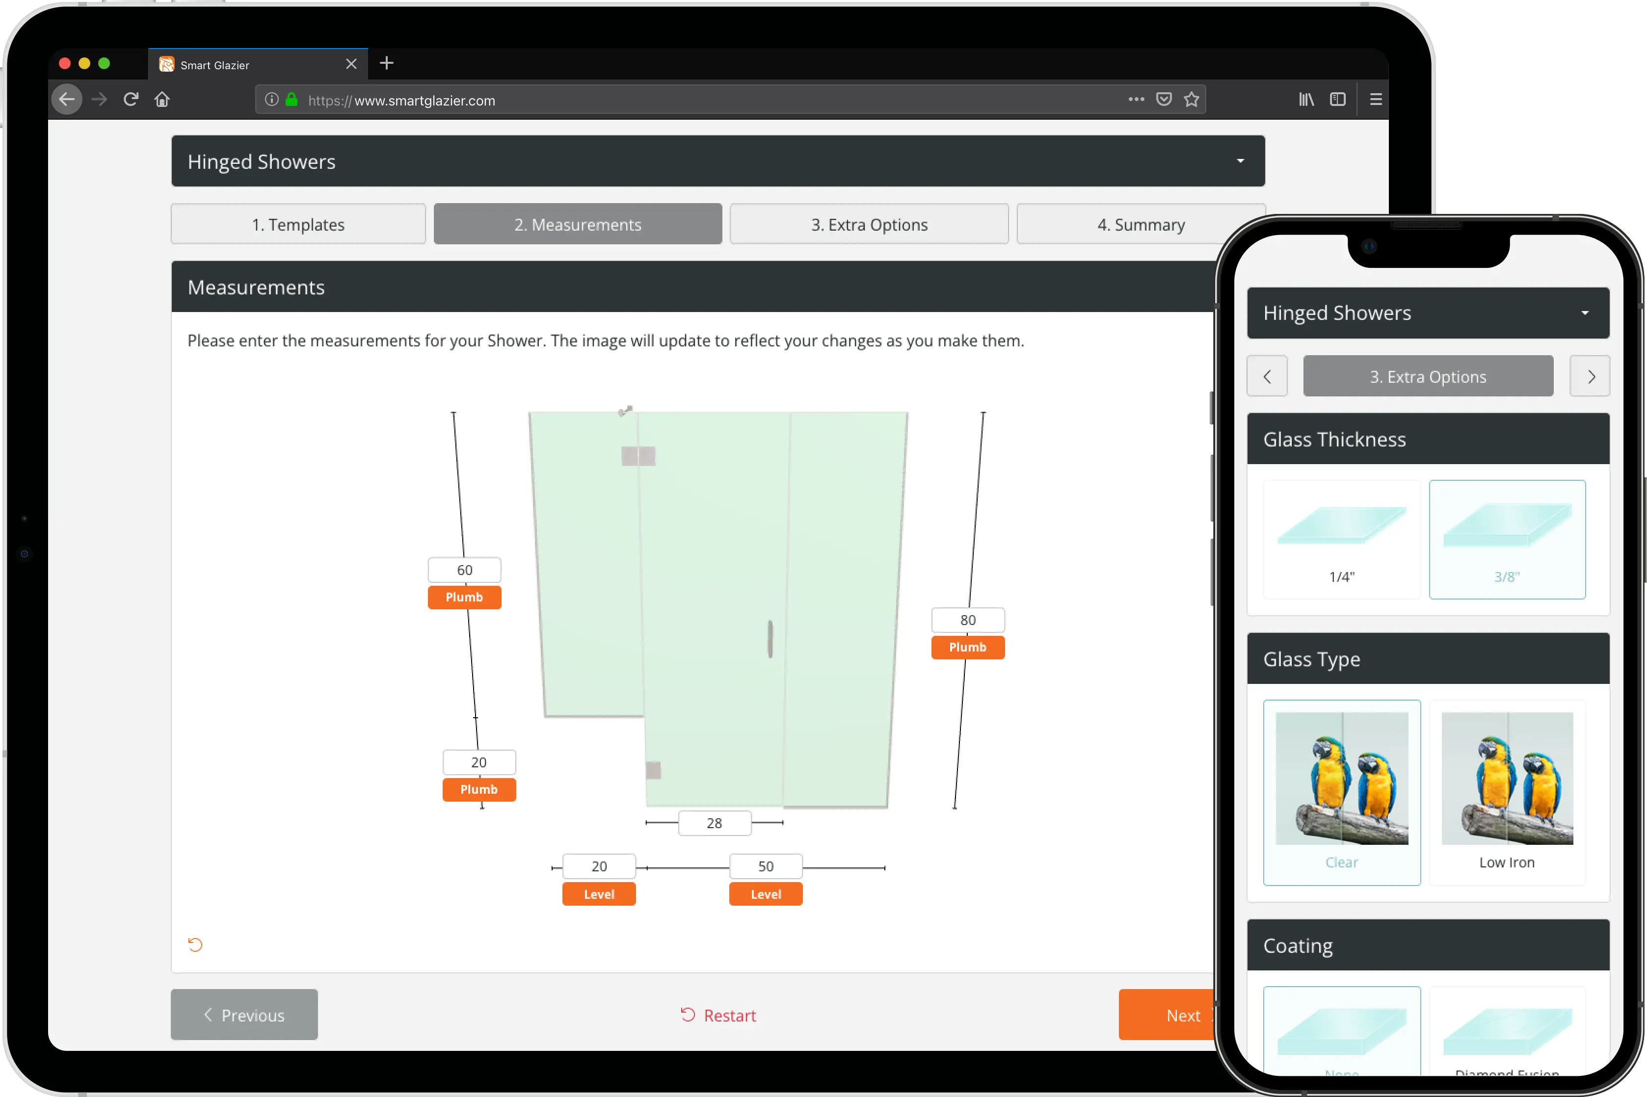
Task: Click the bookmark star icon
Action: tap(1192, 99)
